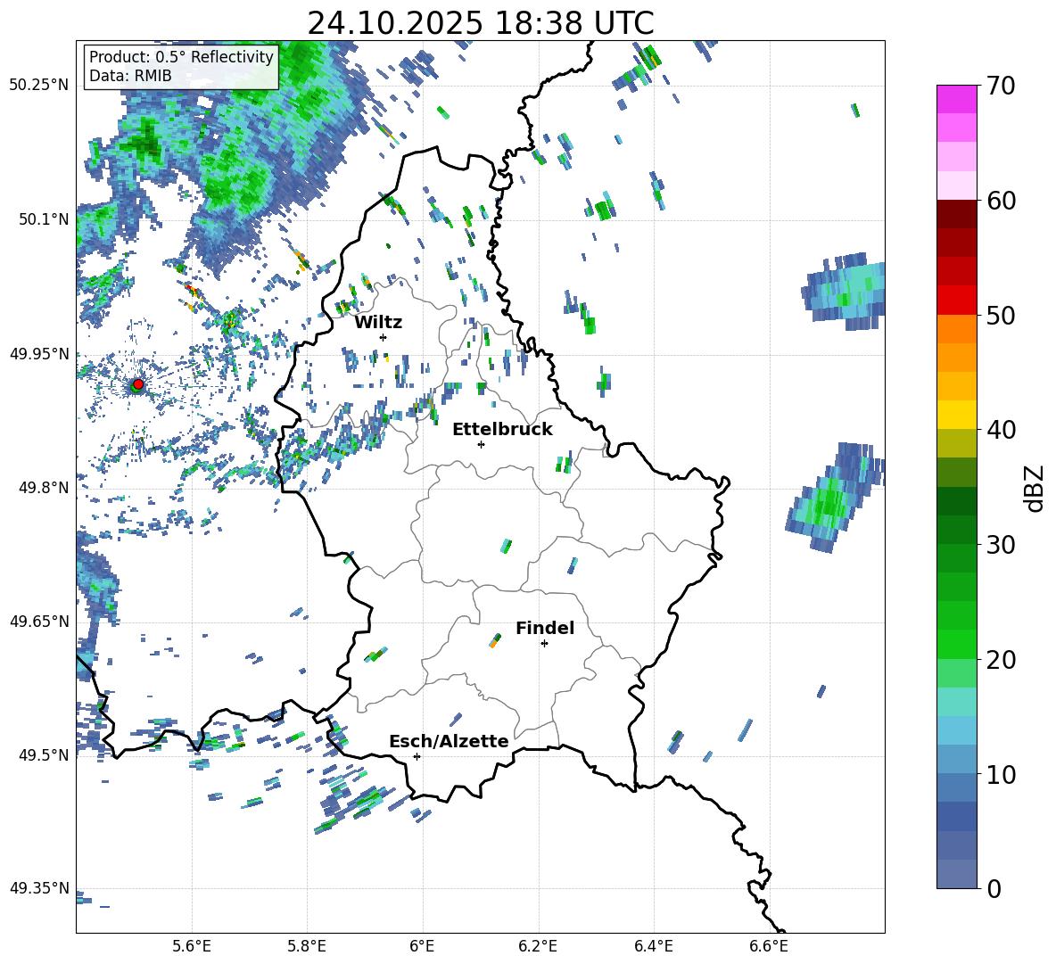Click the Ettelbruck city label

coord(502,430)
